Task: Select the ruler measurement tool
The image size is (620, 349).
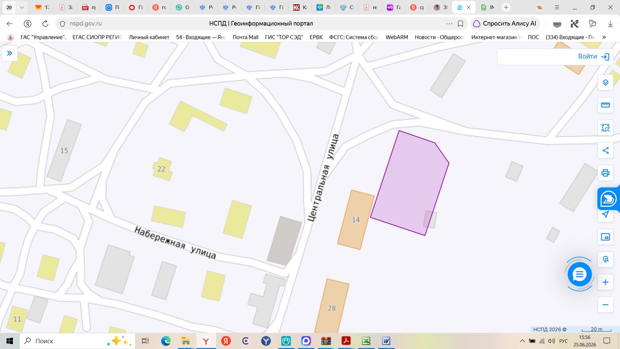Action: (x=605, y=105)
